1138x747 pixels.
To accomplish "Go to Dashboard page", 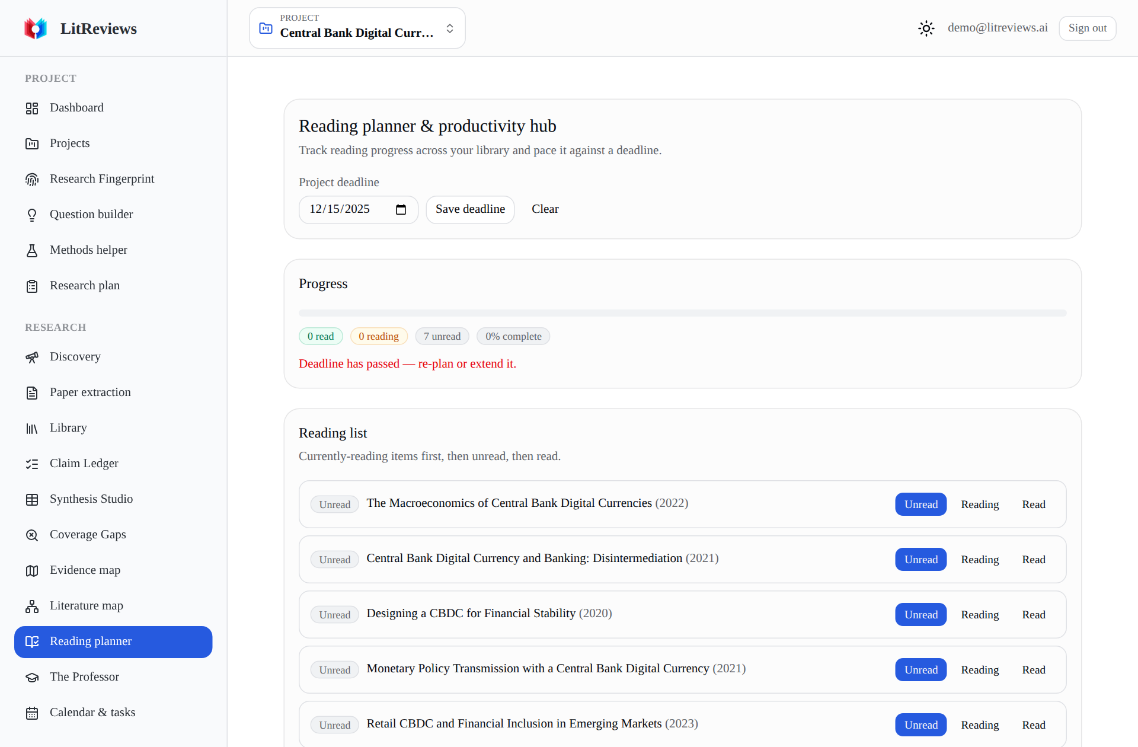I will 113,108.
